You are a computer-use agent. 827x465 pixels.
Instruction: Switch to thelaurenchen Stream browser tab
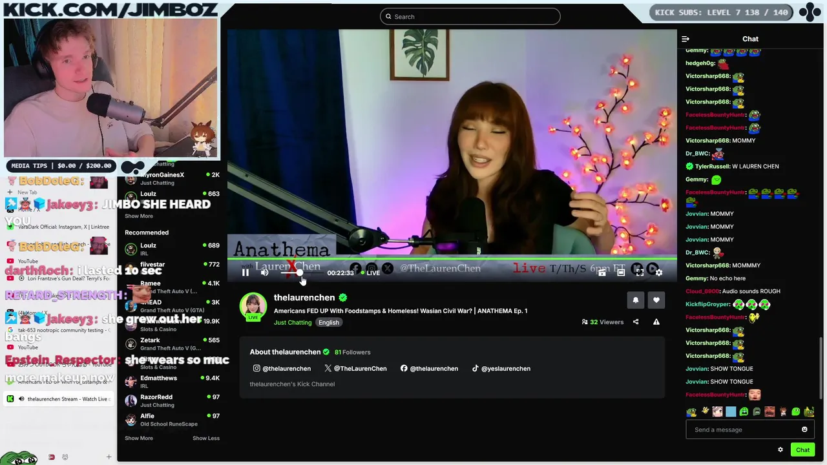point(58,399)
